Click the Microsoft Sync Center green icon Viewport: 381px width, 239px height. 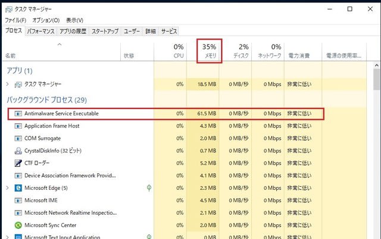[x=18, y=225]
